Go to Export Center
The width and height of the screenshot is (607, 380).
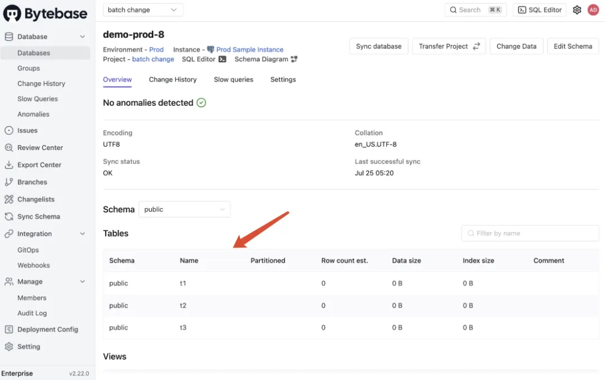(39, 165)
